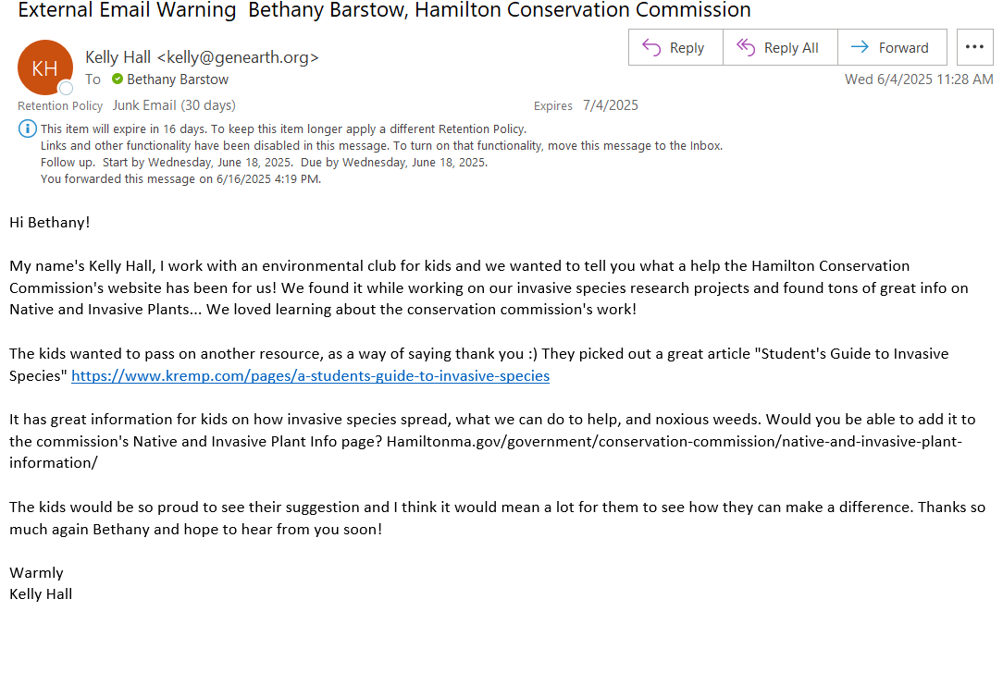
Task: Click the Reply arrow icon
Action: (651, 47)
